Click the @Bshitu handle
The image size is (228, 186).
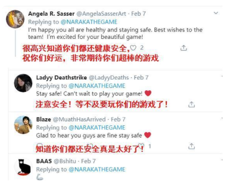point(65,161)
